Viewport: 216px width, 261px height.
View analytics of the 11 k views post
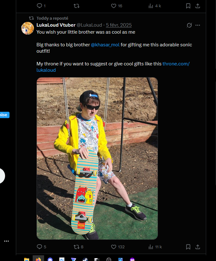click(151, 247)
